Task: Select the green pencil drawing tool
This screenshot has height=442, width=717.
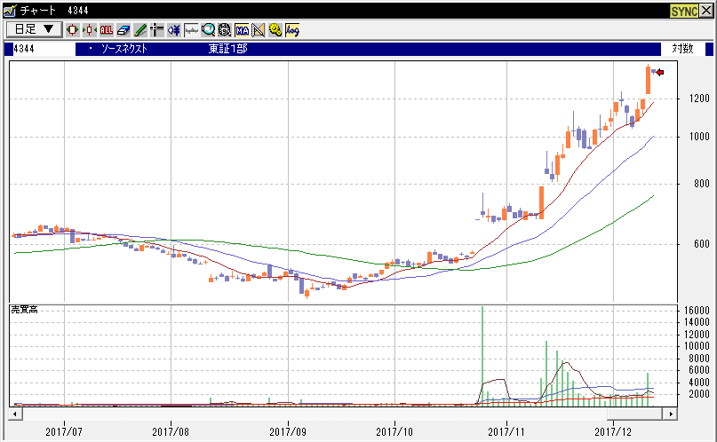Action: (x=139, y=29)
